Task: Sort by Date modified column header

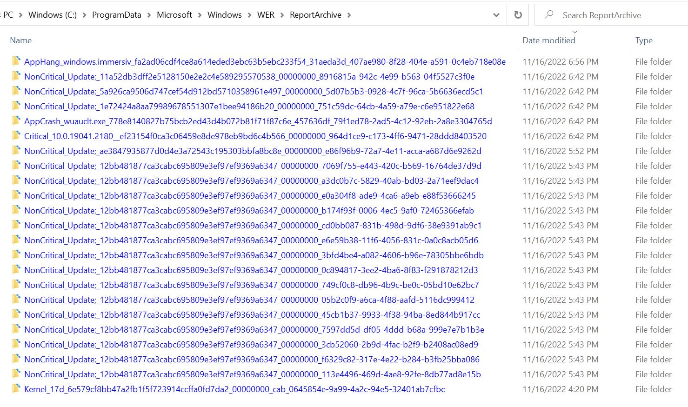Action: (548, 40)
